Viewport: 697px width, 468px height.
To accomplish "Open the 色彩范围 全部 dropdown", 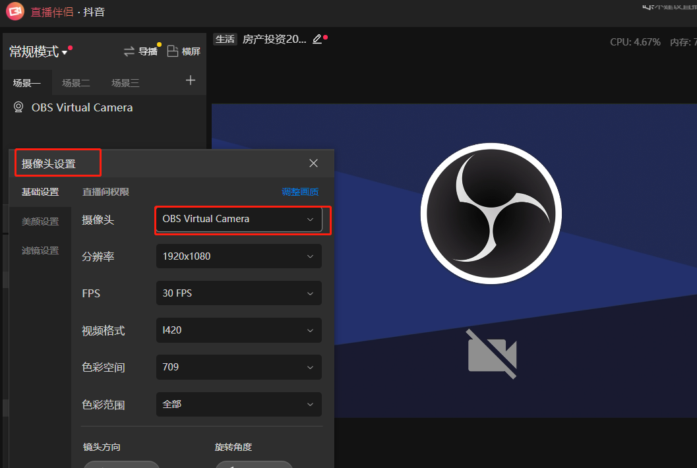I will click(239, 405).
